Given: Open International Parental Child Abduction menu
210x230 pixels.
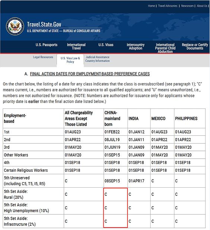Looking at the screenshot, I should (x=165, y=48).
